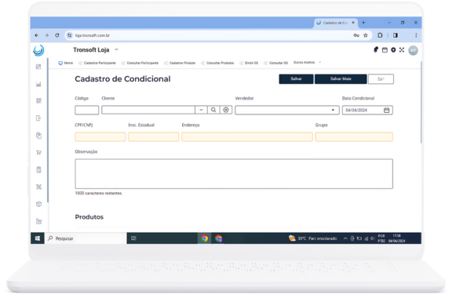Open Task View on taskbar

pyautogui.click(x=133, y=238)
